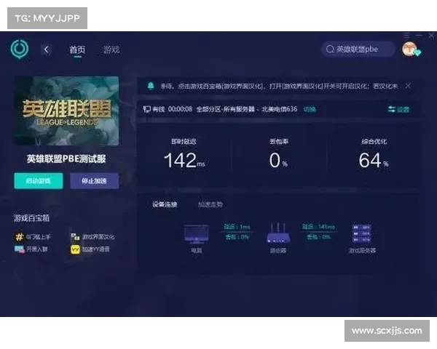Click the timer 00:00:08
The image size is (437, 349).
180,109
